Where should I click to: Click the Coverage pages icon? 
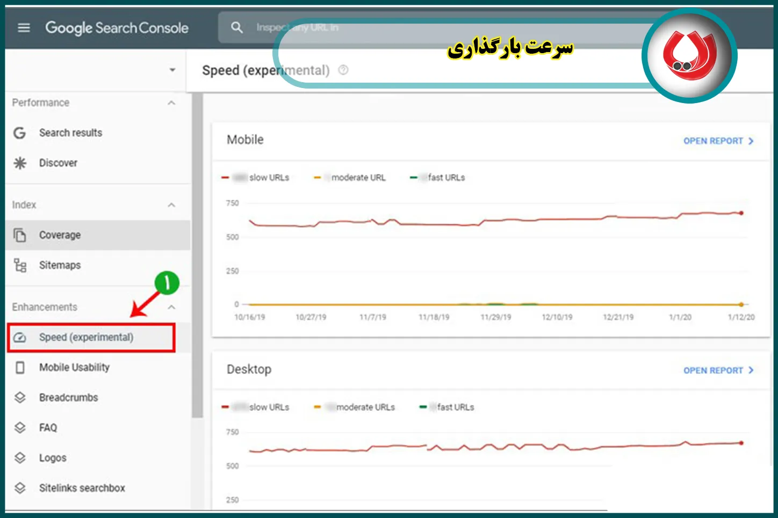[x=20, y=235]
